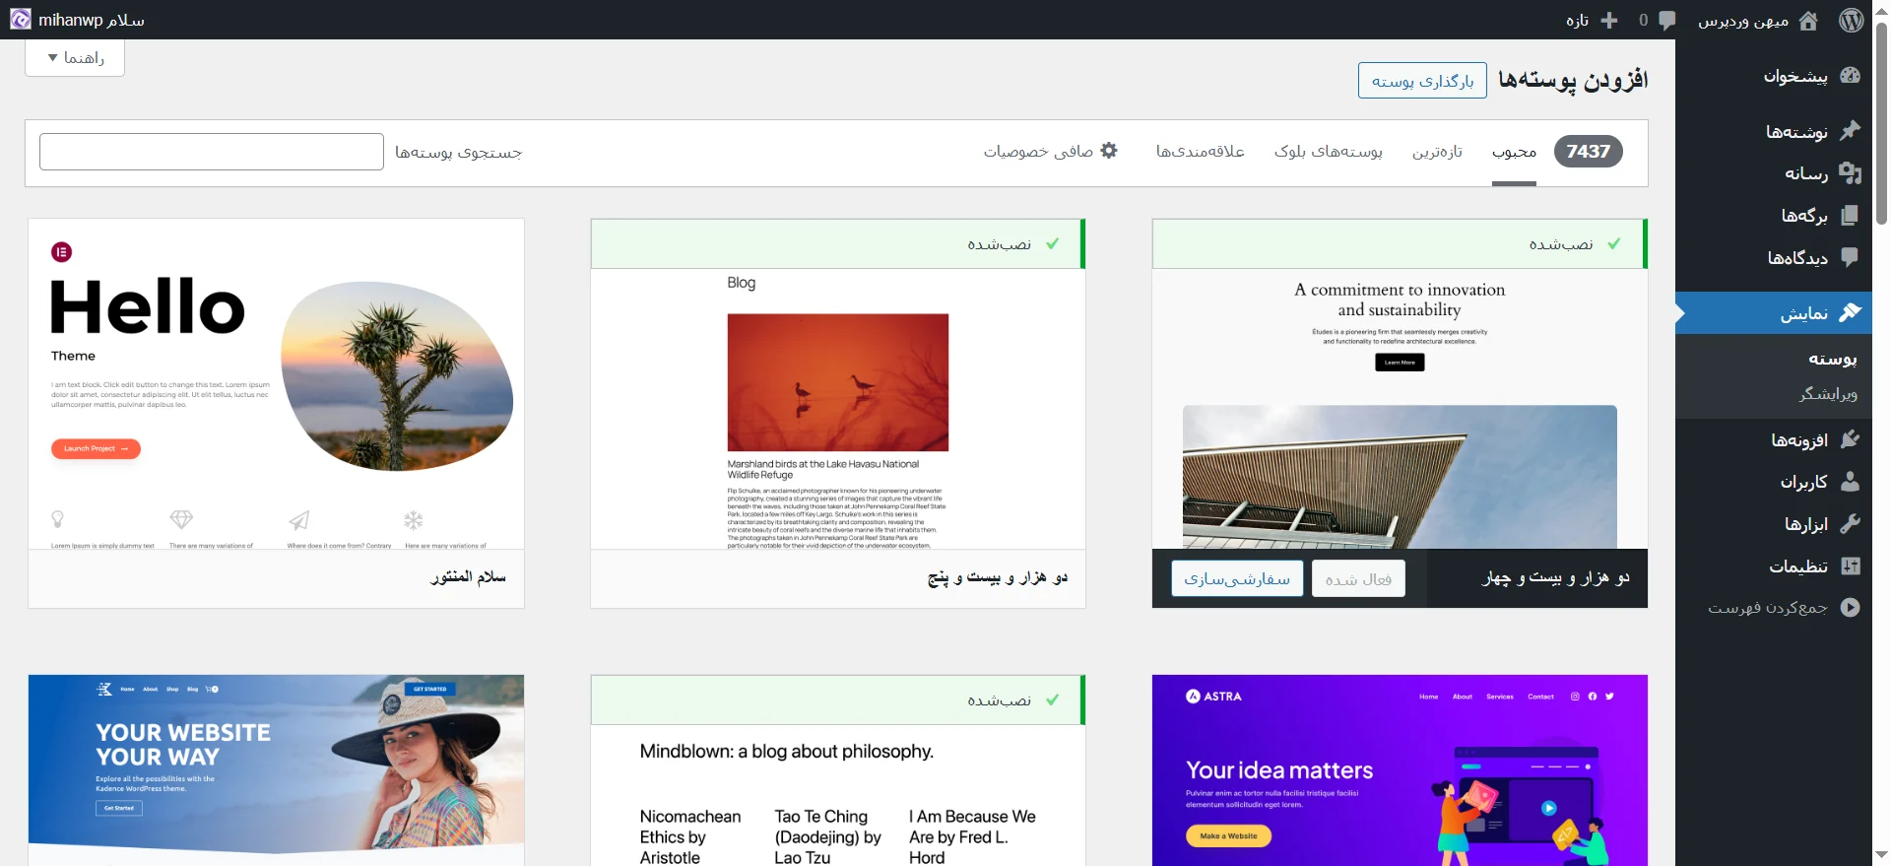Open the Astra theme thumbnail
This screenshot has width=1891, height=866.
[1400, 770]
